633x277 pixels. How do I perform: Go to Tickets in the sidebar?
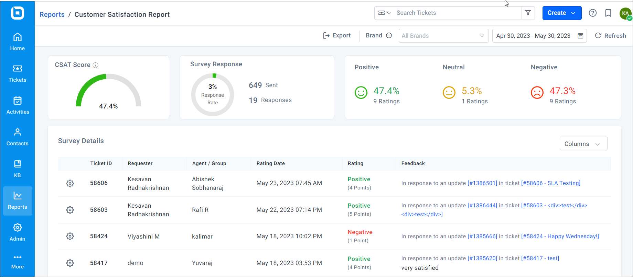point(17,73)
